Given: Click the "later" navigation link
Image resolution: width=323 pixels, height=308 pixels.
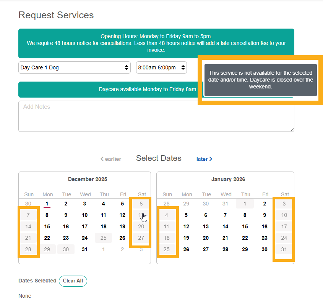Looking at the screenshot, I should (x=203, y=159).
